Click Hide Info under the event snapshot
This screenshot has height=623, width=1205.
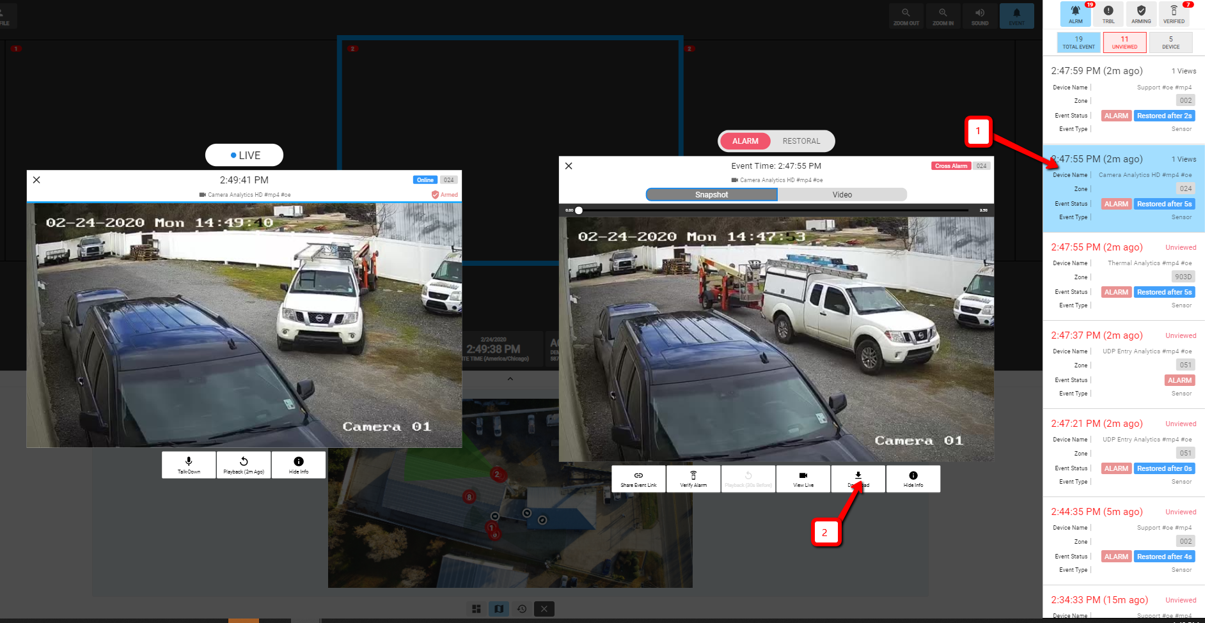(913, 479)
